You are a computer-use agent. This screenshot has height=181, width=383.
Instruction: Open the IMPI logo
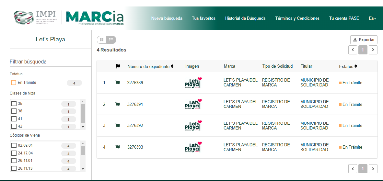pos(36,18)
